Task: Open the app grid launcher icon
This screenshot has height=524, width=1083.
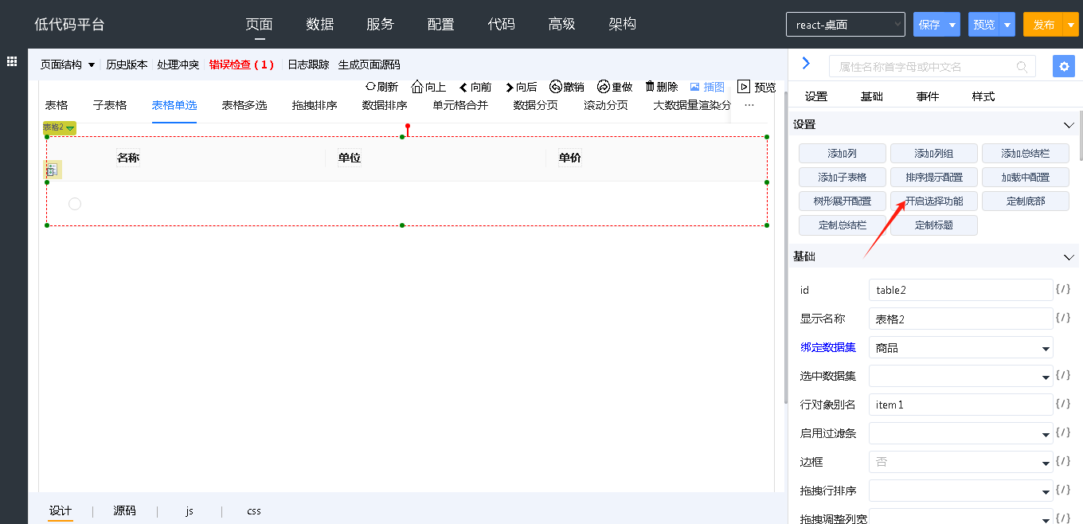Action: (13, 61)
